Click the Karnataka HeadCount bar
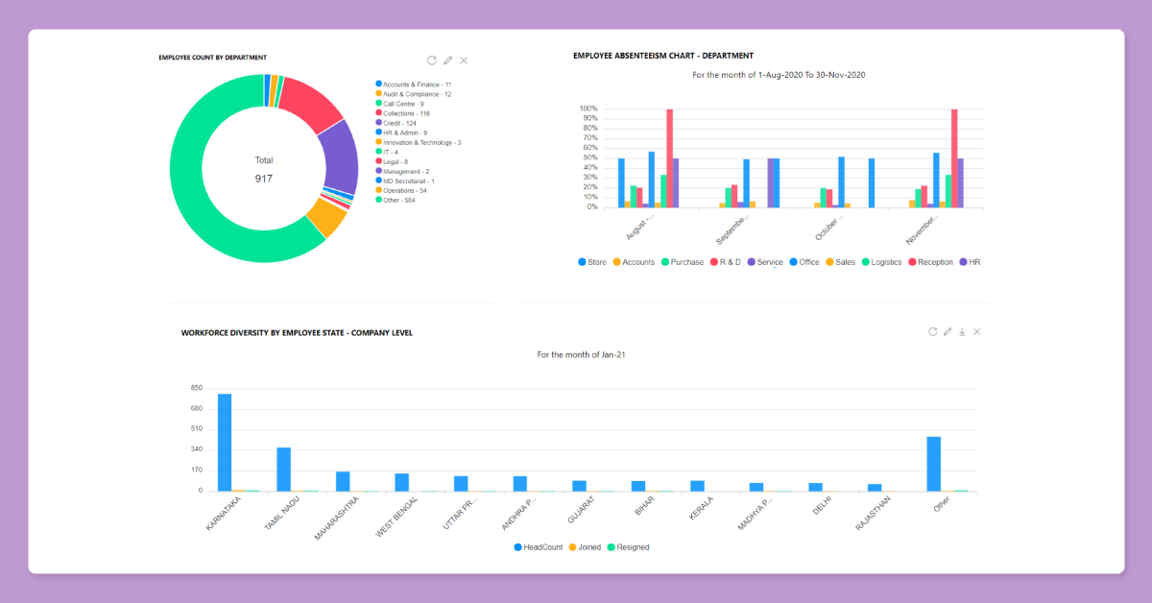This screenshot has width=1152, height=603. pyautogui.click(x=225, y=443)
